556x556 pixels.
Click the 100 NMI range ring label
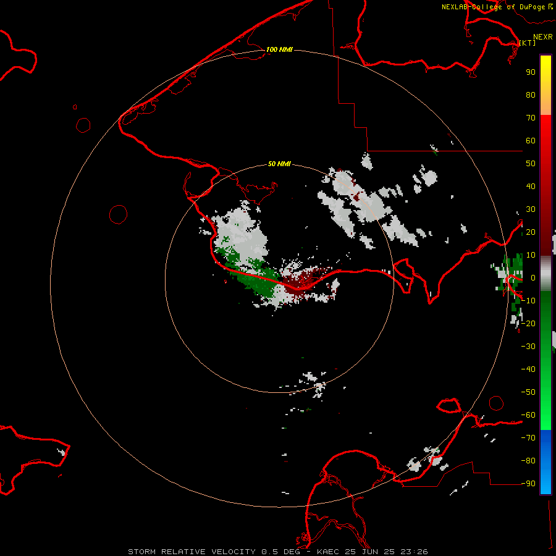279,49
